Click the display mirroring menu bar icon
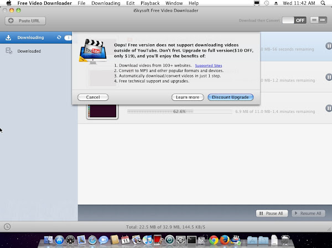The height and width of the screenshot is (248, 332). 257,3
